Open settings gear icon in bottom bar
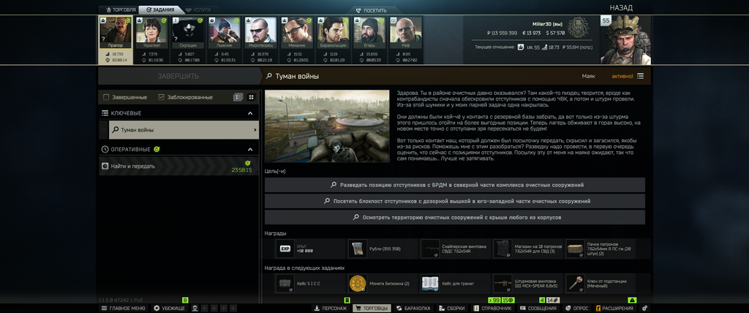The image size is (749, 313). coord(645,308)
